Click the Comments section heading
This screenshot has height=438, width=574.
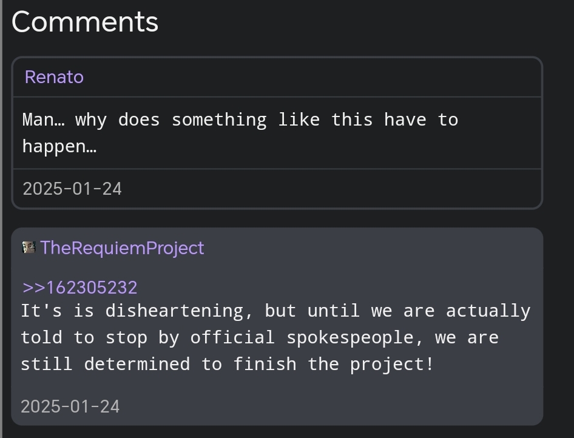pyautogui.click(x=85, y=22)
